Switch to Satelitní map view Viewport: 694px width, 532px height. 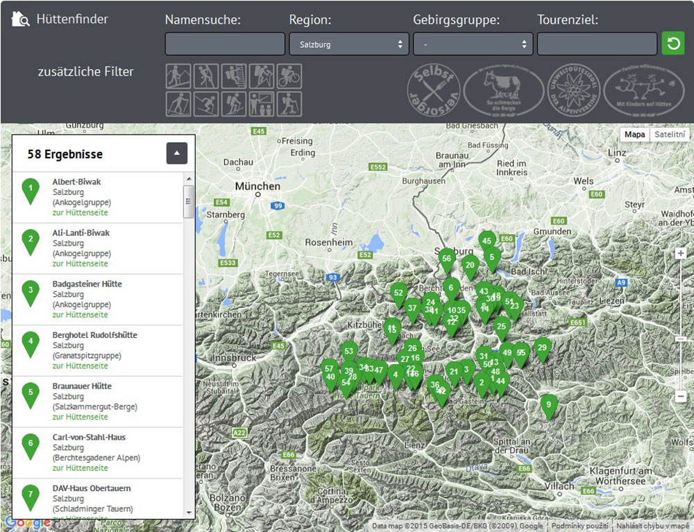[670, 135]
